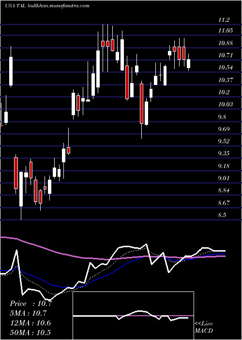The image size is (242, 340).
Task: Select the 9.01 price axis label
Action: point(224,178)
